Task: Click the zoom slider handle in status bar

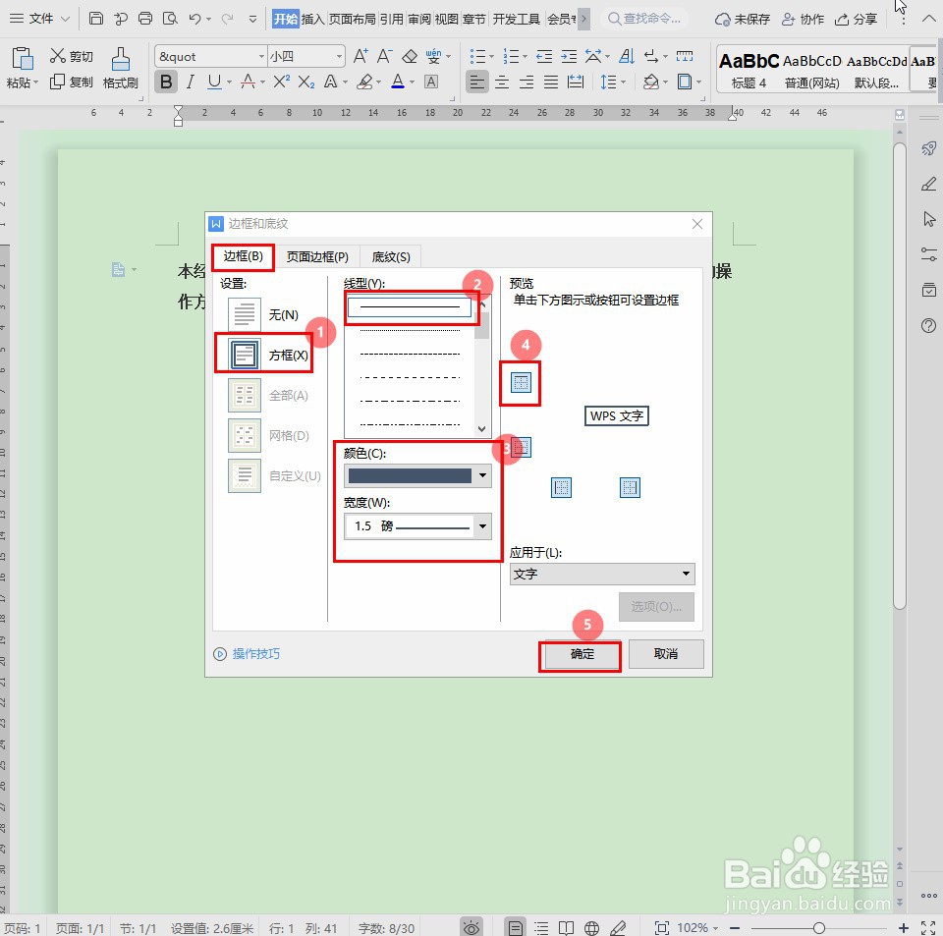Action: [x=818, y=927]
